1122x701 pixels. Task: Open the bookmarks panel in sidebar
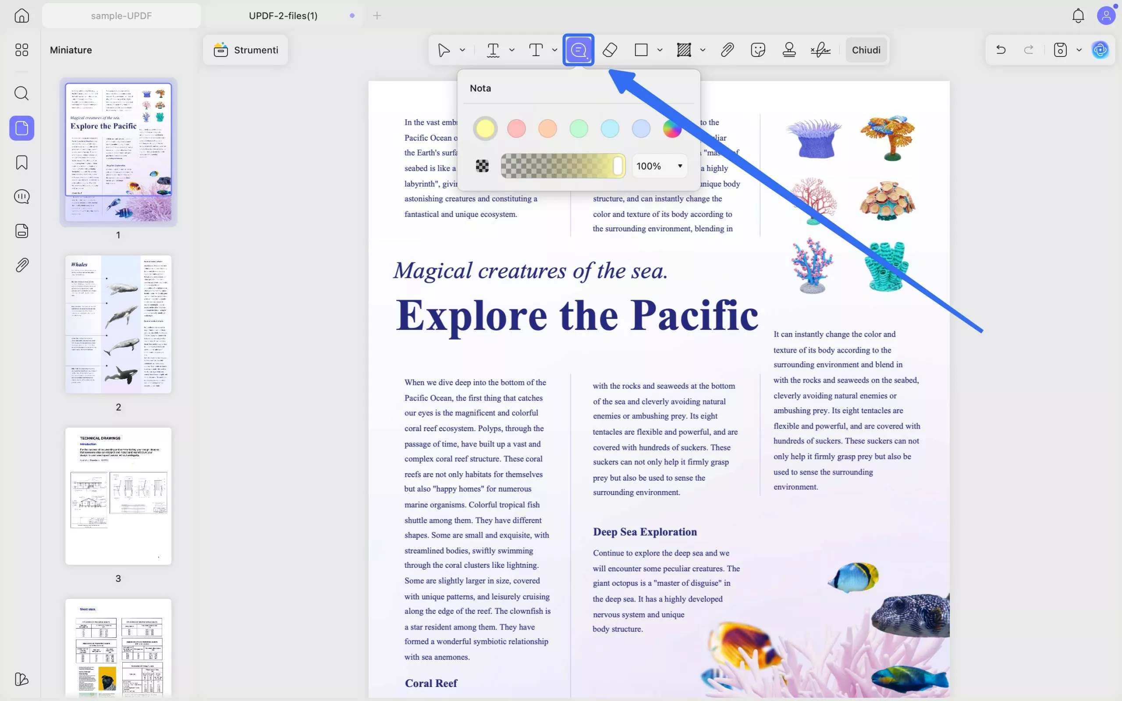click(22, 162)
